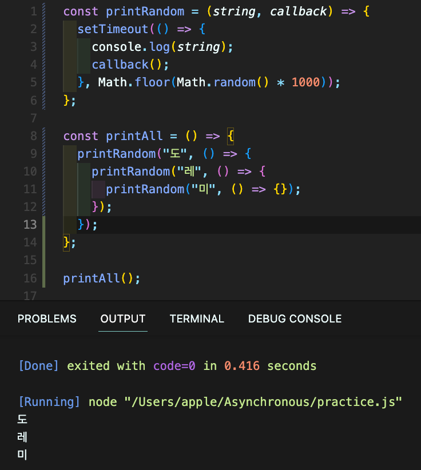Image resolution: width=421 pixels, height=470 pixels.
Task: Click the practice.js file path in output
Action: pos(263,401)
